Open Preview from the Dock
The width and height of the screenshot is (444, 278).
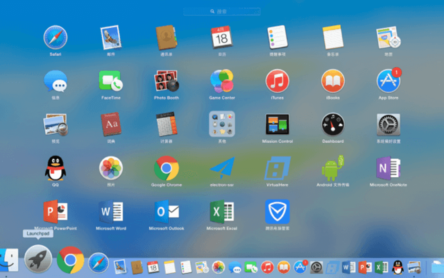(414, 267)
